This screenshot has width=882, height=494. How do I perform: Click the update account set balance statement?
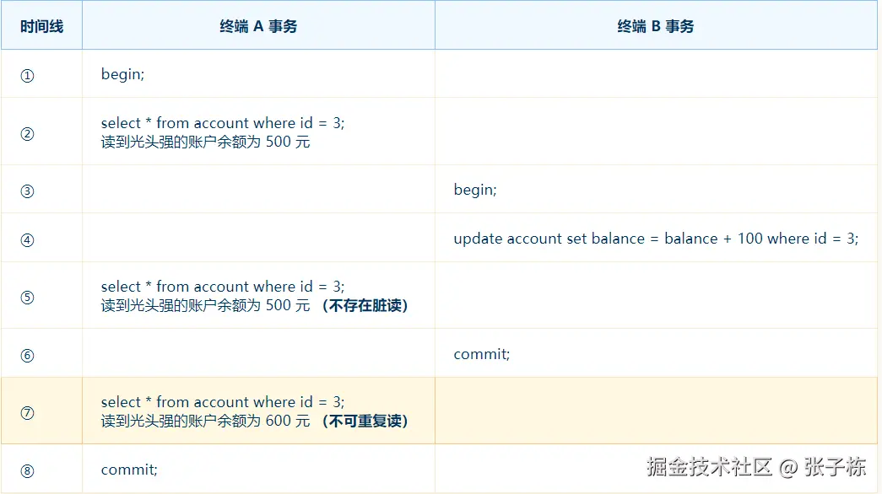click(656, 239)
